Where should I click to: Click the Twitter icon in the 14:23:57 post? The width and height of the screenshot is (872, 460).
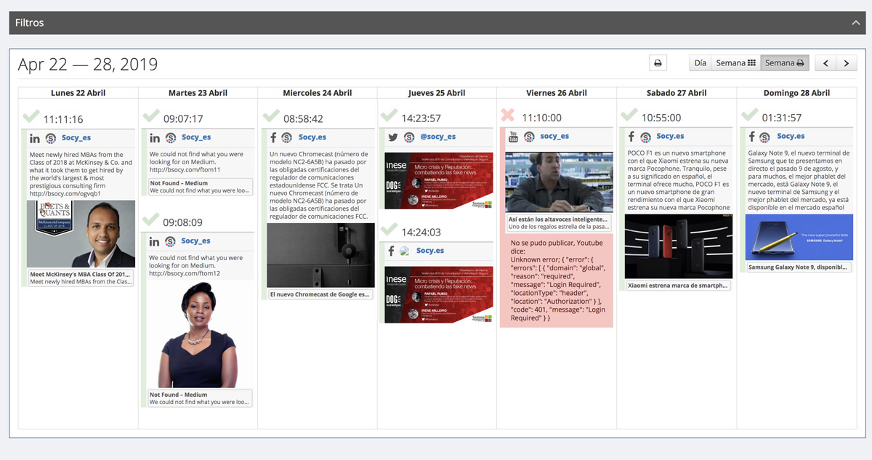click(x=393, y=137)
